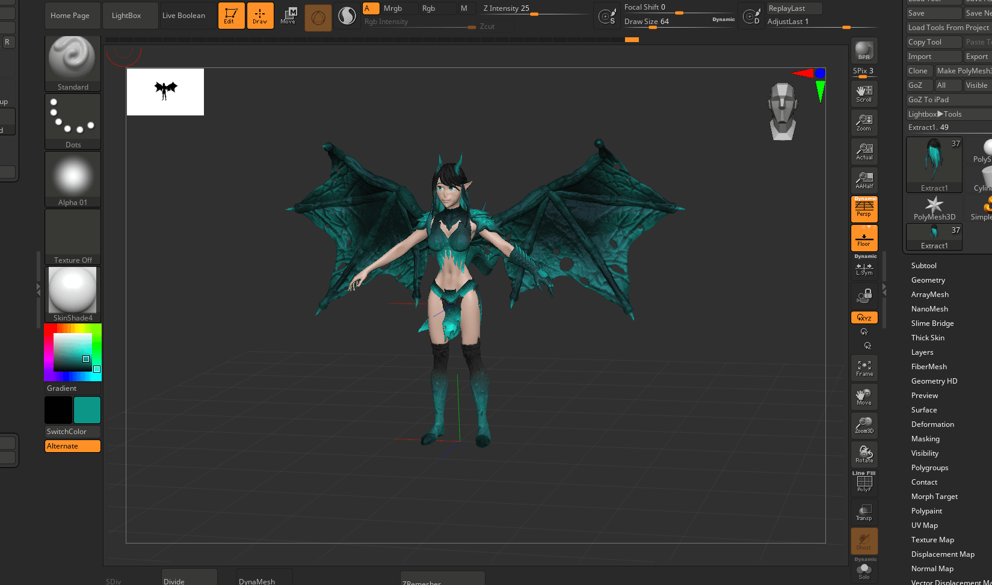This screenshot has height=585, width=992.
Task: Toggle Transp transparency mode
Action: (864, 512)
